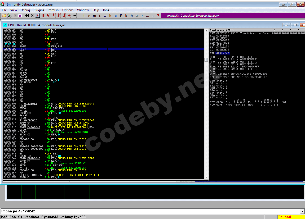Run the program with the play icon

click(x=38, y=16)
